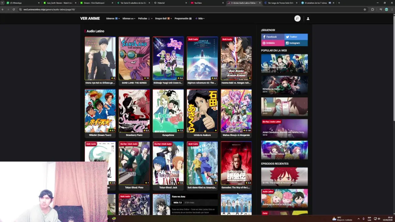Click the browser forward arrow
395x222 pixels.
(8, 10)
